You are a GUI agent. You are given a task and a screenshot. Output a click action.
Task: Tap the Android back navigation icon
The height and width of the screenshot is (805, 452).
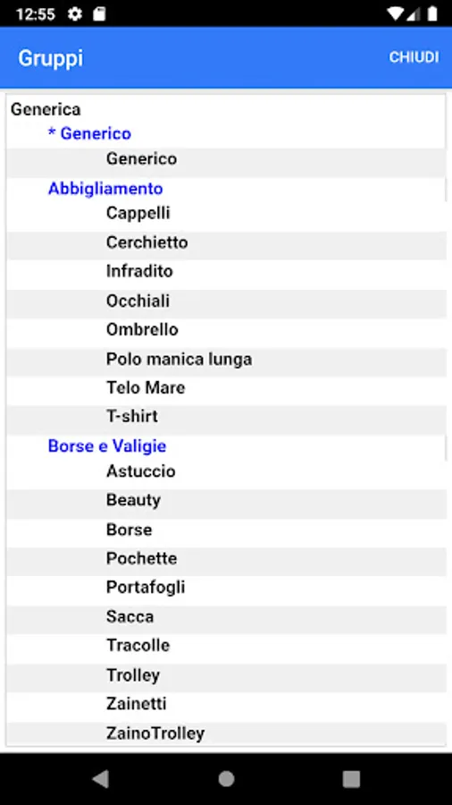click(100, 779)
